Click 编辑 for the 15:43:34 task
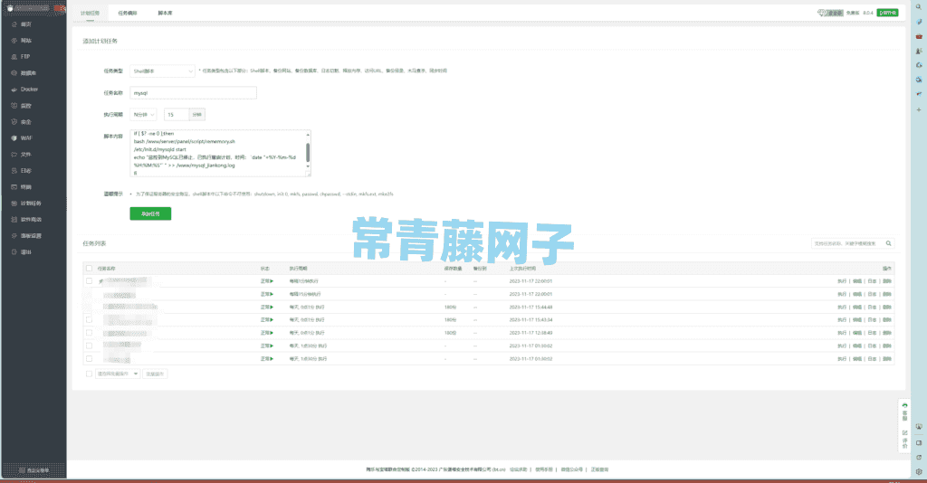927x483 pixels. click(856, 319)
